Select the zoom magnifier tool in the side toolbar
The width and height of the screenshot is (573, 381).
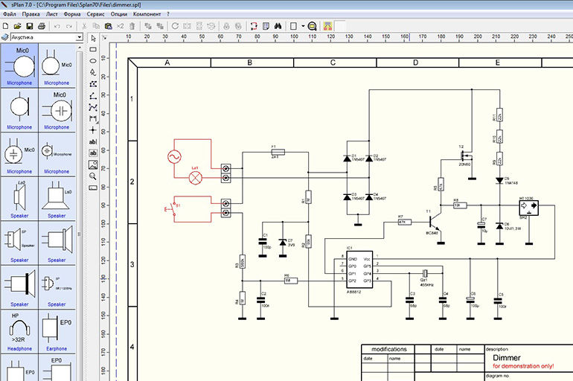click(x=93, y=176)
